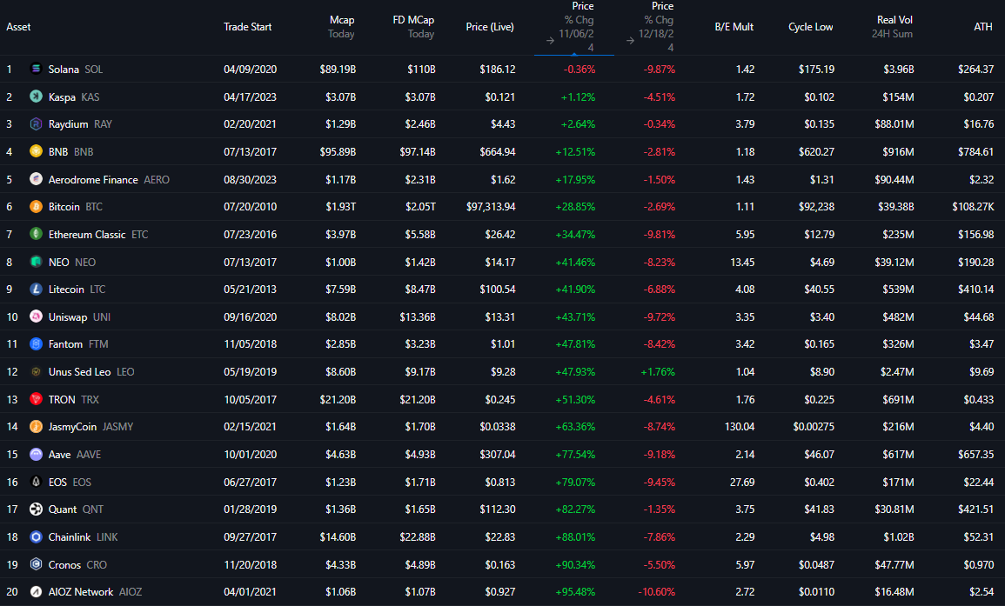Open the Chainlink LINK asset name

click(84, 537)
